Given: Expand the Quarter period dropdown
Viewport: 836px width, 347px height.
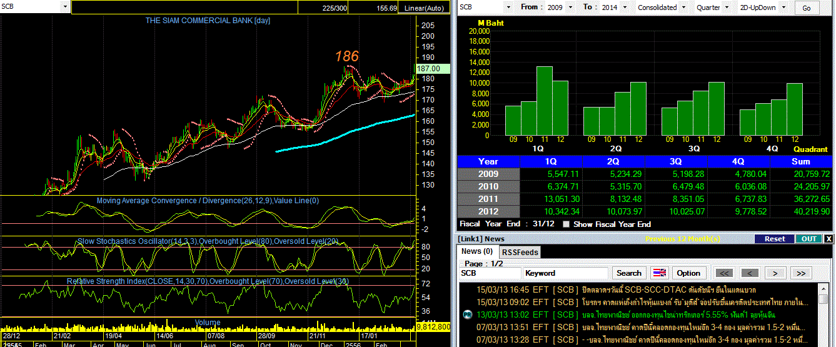Looking at the screenshot, I should (x=727, y=8).
